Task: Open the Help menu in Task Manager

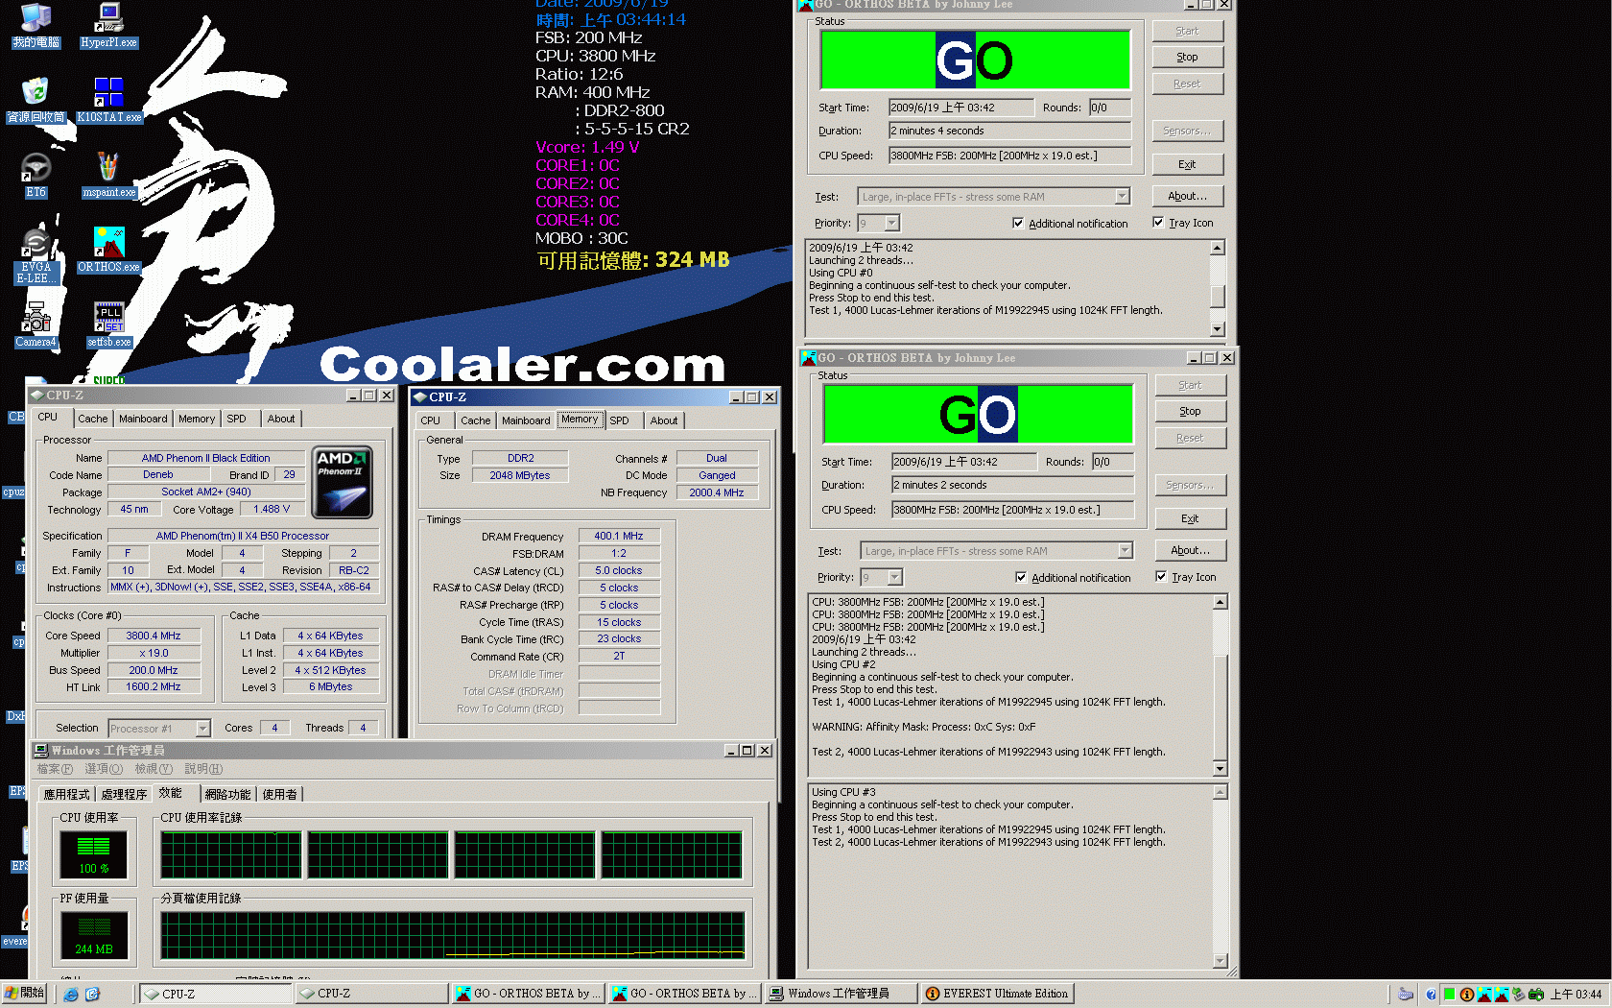Action: tap(203, 769)
